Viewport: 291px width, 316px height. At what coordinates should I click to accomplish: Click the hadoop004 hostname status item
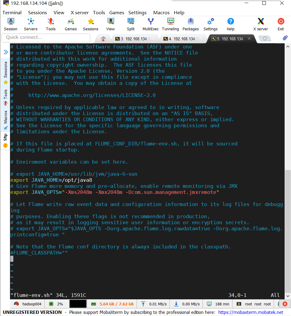[28, 304]
